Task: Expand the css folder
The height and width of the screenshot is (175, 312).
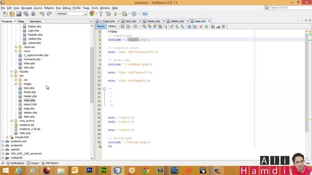Action: click(x=16, y=80)
